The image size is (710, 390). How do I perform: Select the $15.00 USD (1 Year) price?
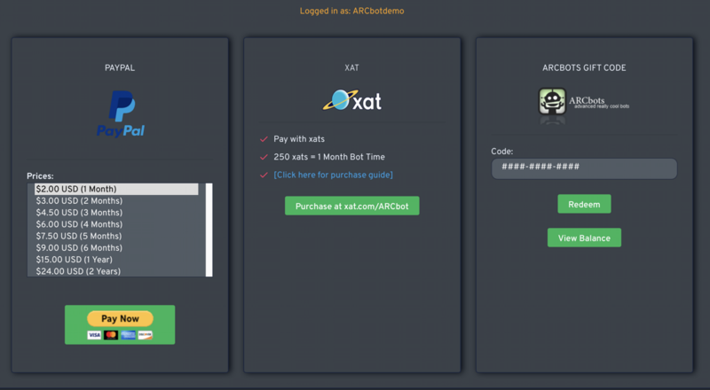point(116,260)
